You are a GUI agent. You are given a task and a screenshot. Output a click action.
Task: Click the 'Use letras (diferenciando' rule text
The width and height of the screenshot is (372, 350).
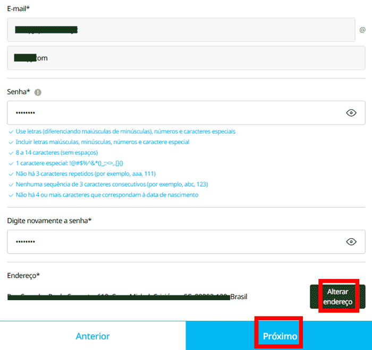pyautogui.click(x=125, y=132)
